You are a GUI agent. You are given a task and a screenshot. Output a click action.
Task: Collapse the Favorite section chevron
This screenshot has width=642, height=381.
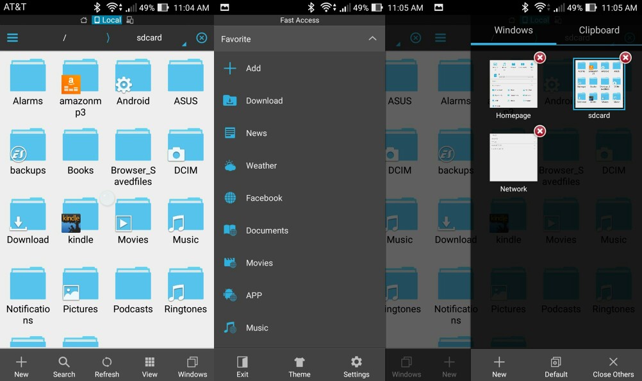pyautogui.click(x=372, y=39)
